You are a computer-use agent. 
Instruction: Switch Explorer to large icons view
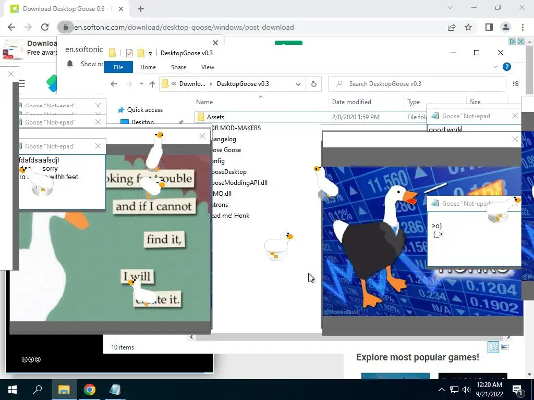(505, 347)
